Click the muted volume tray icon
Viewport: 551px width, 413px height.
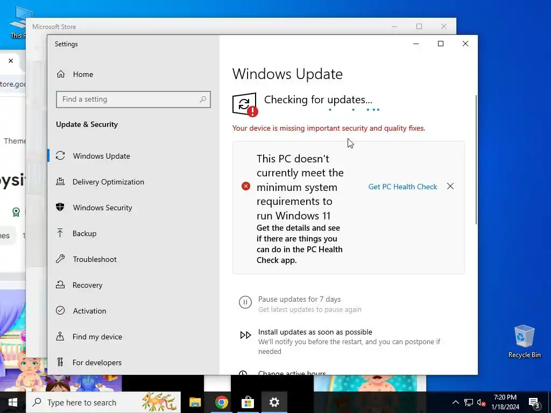click(482, 402)
